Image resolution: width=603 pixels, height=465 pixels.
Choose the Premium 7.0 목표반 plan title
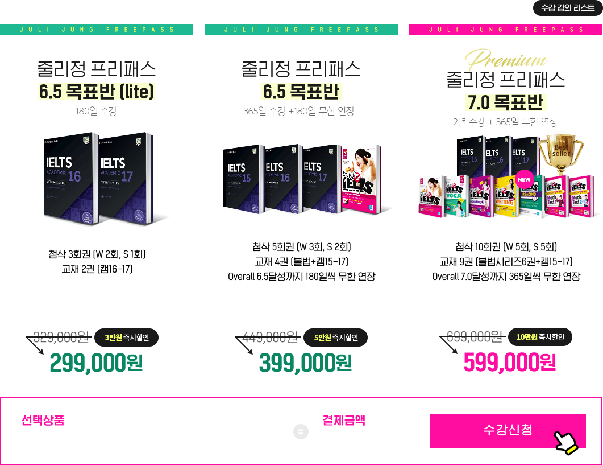pyautogui.click(x=505, y=102)
